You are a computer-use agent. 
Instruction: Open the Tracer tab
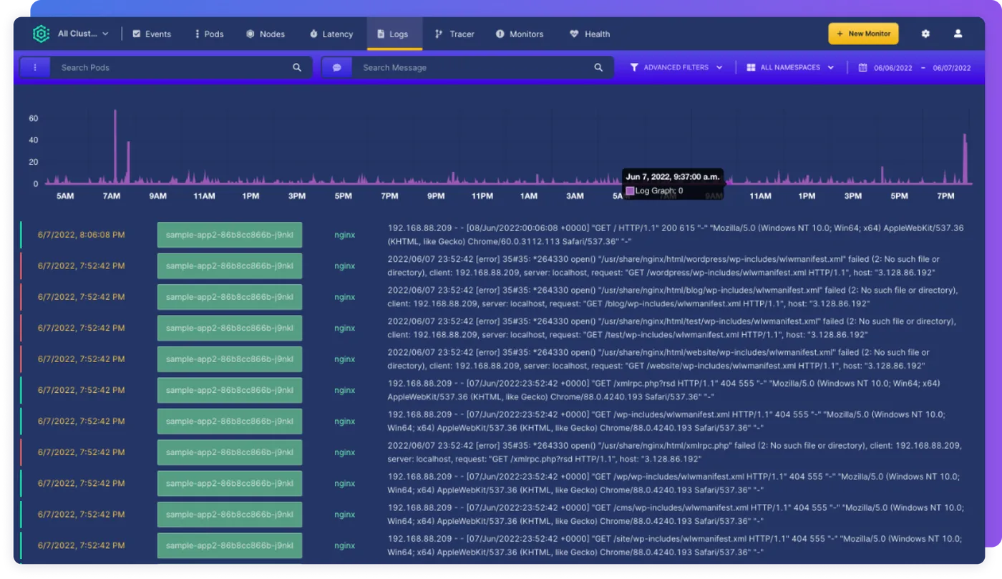pos(454,34)
